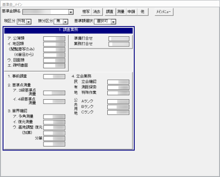
Task: Select the エ.疎明書面 amount field
Action: click(54, 66)
